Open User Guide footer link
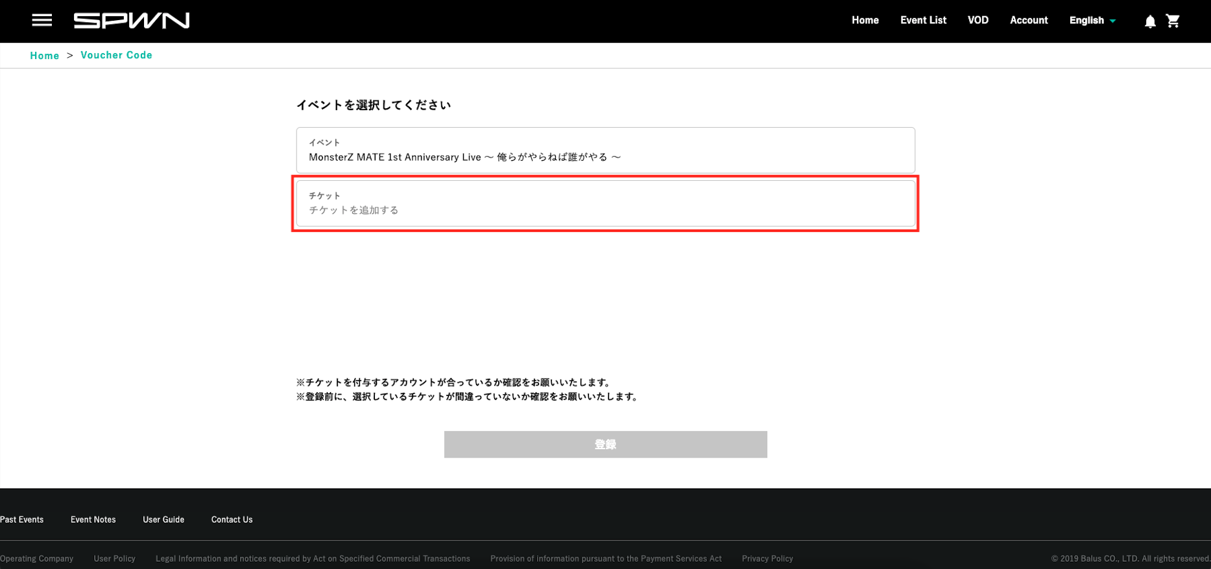Screen dimensions: 1211x569 [163, 520]
